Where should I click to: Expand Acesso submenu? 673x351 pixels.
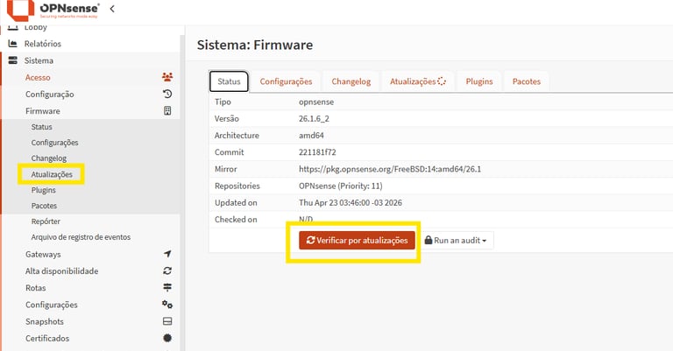point(38,77)
